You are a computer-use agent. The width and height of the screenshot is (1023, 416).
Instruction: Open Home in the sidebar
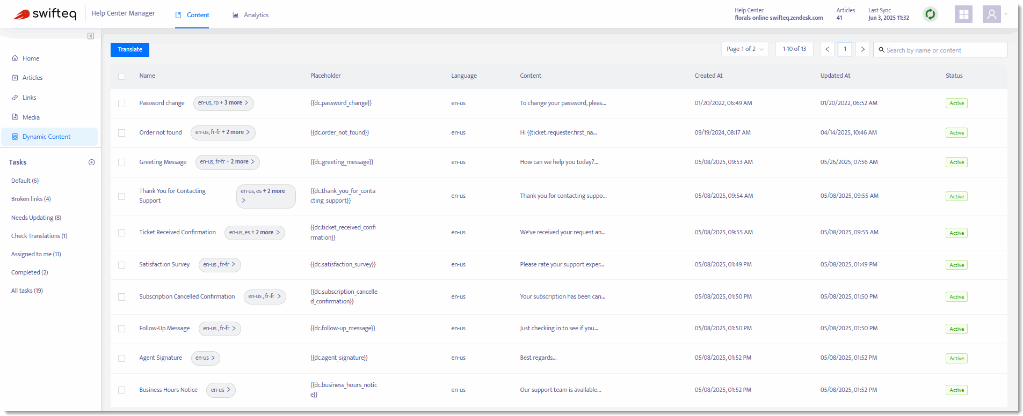(31, 58)
